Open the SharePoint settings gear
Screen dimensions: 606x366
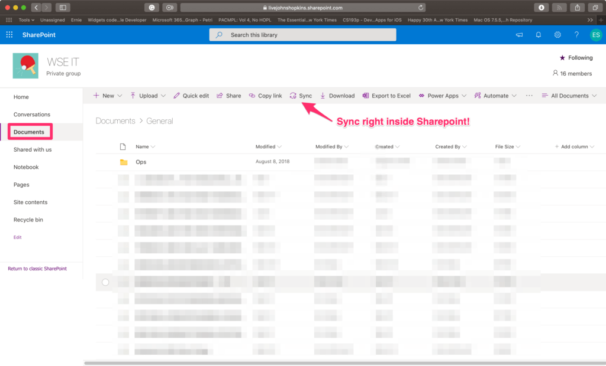click(x=557, y=35)
